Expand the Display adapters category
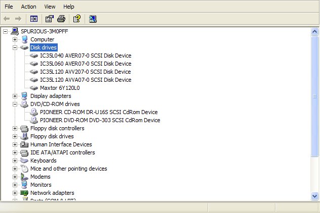The image size is (320, 213). coord(15,96)
